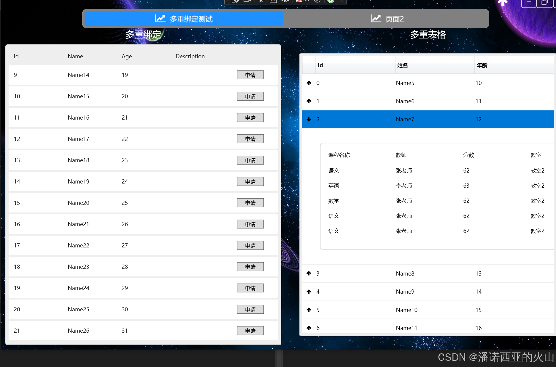This screenshot has width=556, height=367.
Task: Sort right table by Id header
Action: (x=355, y=65)
